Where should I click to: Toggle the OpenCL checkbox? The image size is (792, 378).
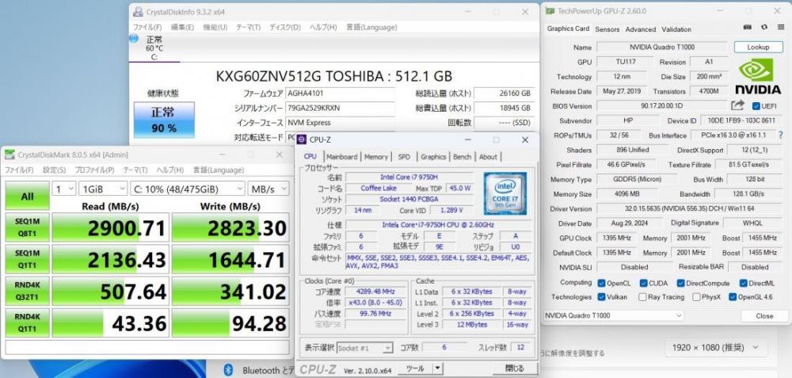(601, 283)
